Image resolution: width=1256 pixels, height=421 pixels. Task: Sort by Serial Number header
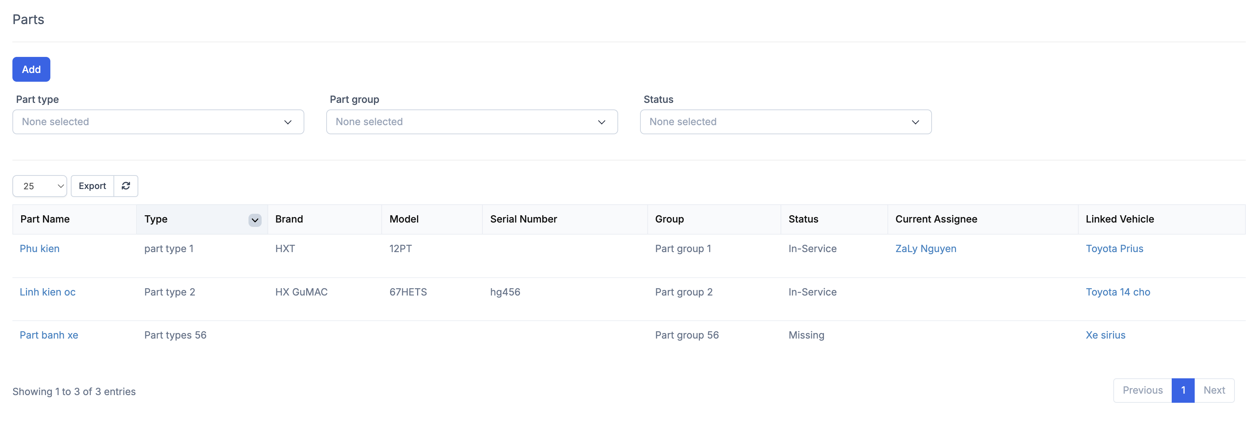coord(523,219)
